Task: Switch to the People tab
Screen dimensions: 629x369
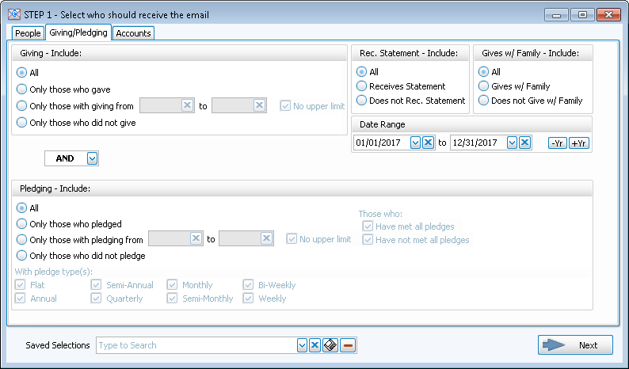Action: point(27,33)
